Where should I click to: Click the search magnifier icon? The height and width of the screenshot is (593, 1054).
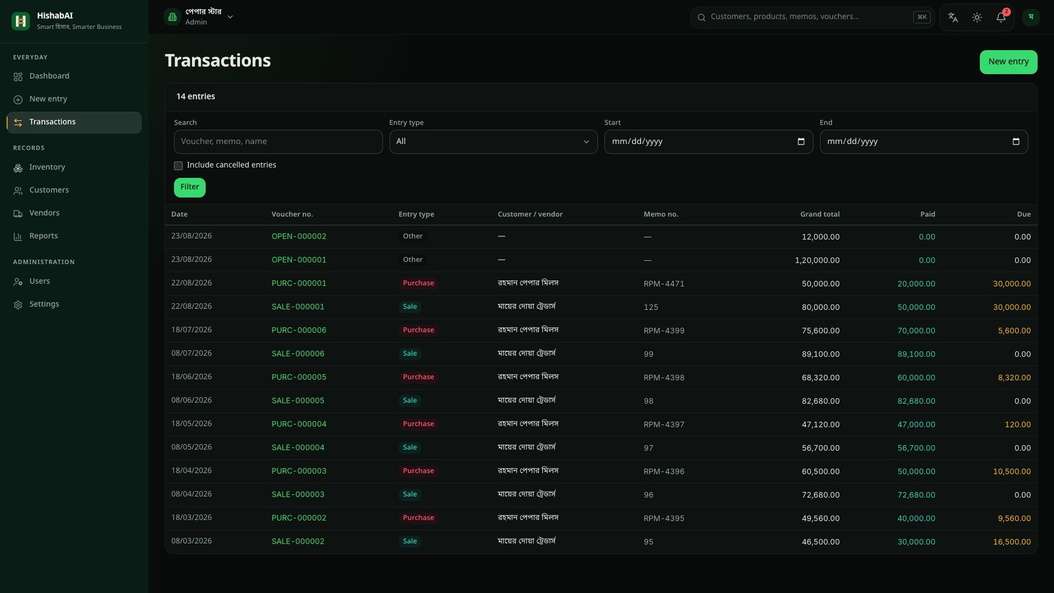[702, 18]
